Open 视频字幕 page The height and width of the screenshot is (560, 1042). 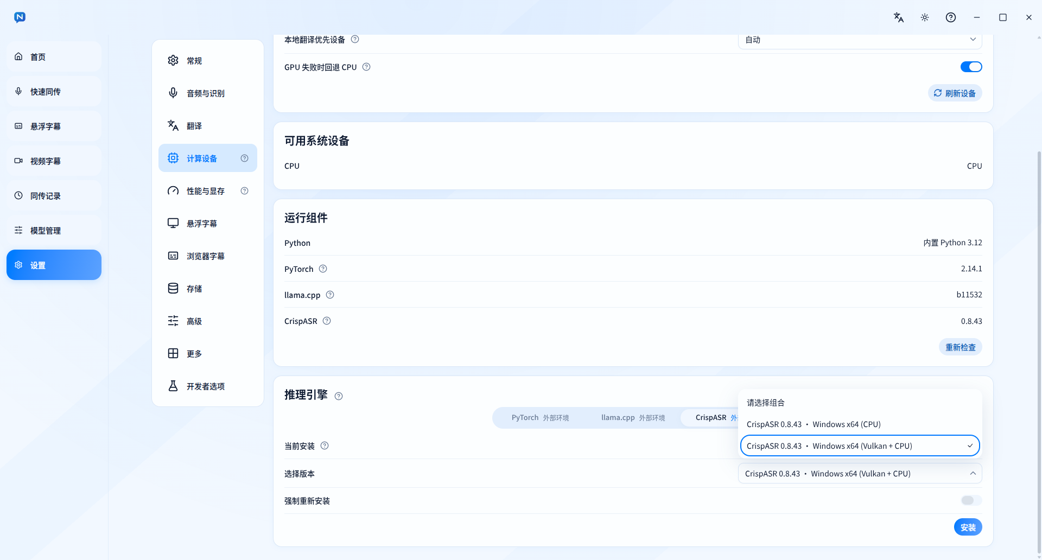[x=54, y=161]
